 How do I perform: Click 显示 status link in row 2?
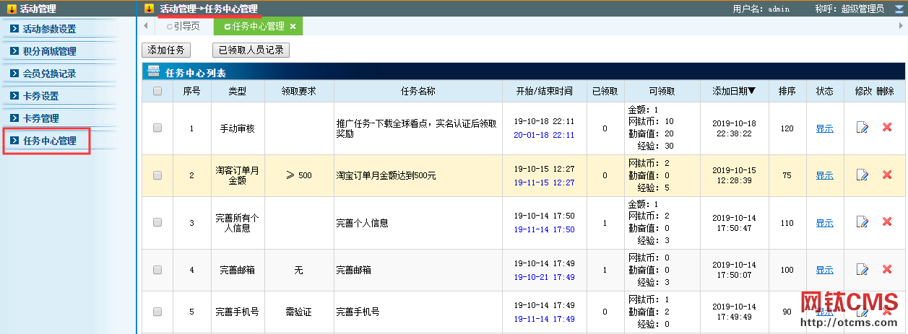[x=824, y=175]
